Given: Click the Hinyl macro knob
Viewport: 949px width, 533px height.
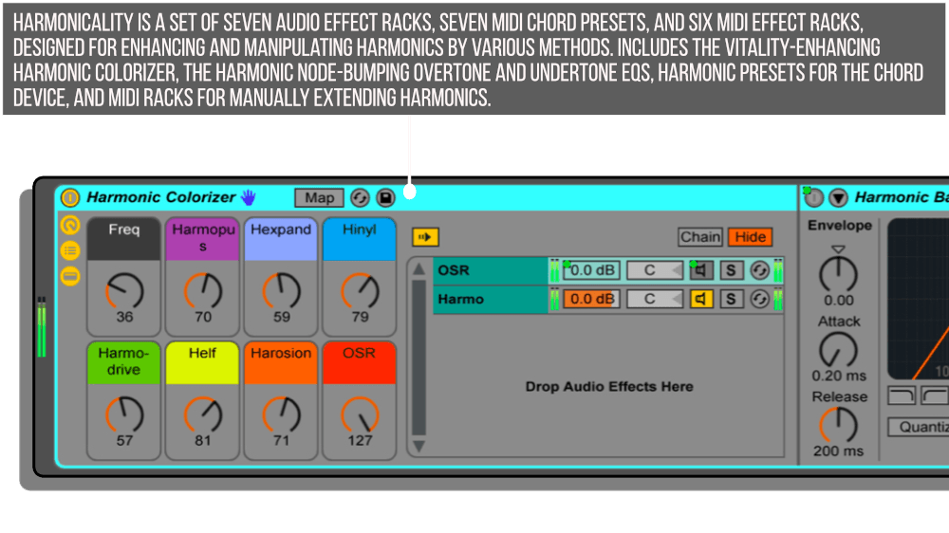Looking at the screenshot, I should [360, 291].
